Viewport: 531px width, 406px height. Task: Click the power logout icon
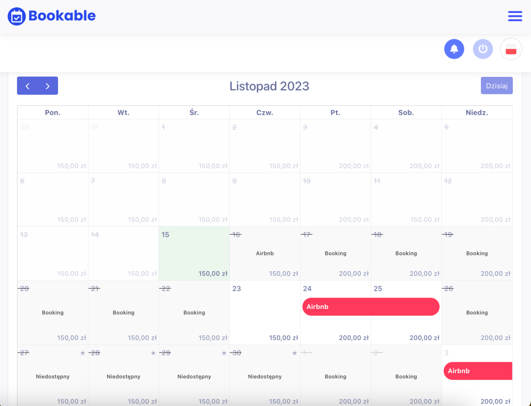click(x=483, y=49)
